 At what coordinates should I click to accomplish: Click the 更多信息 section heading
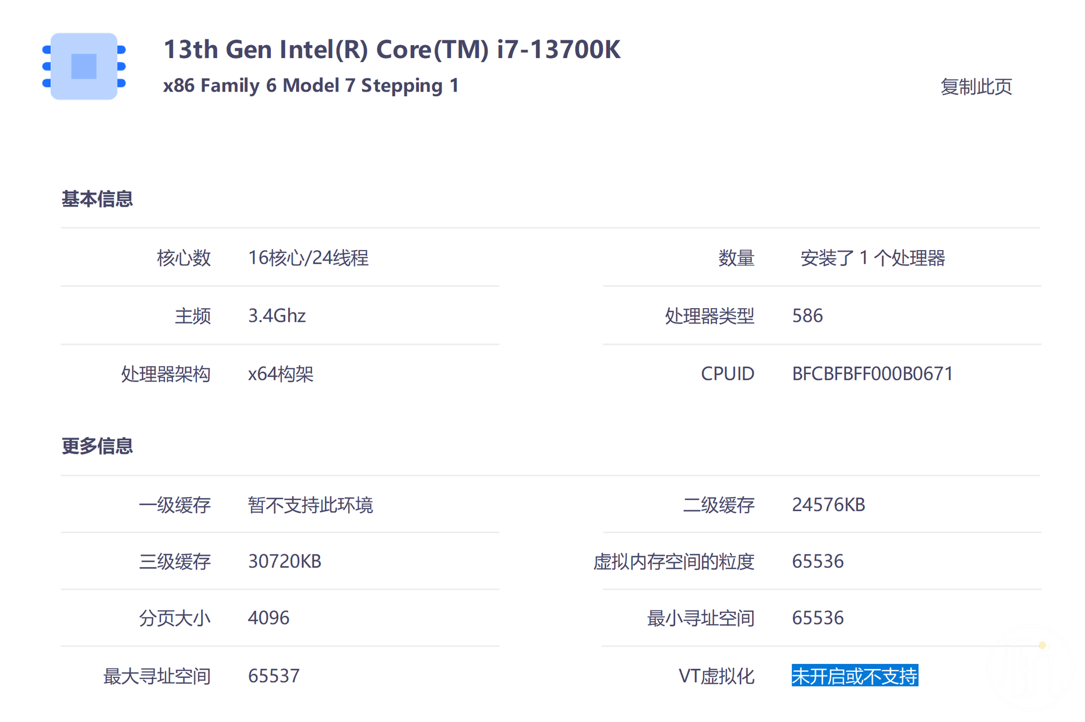[97, 446]
